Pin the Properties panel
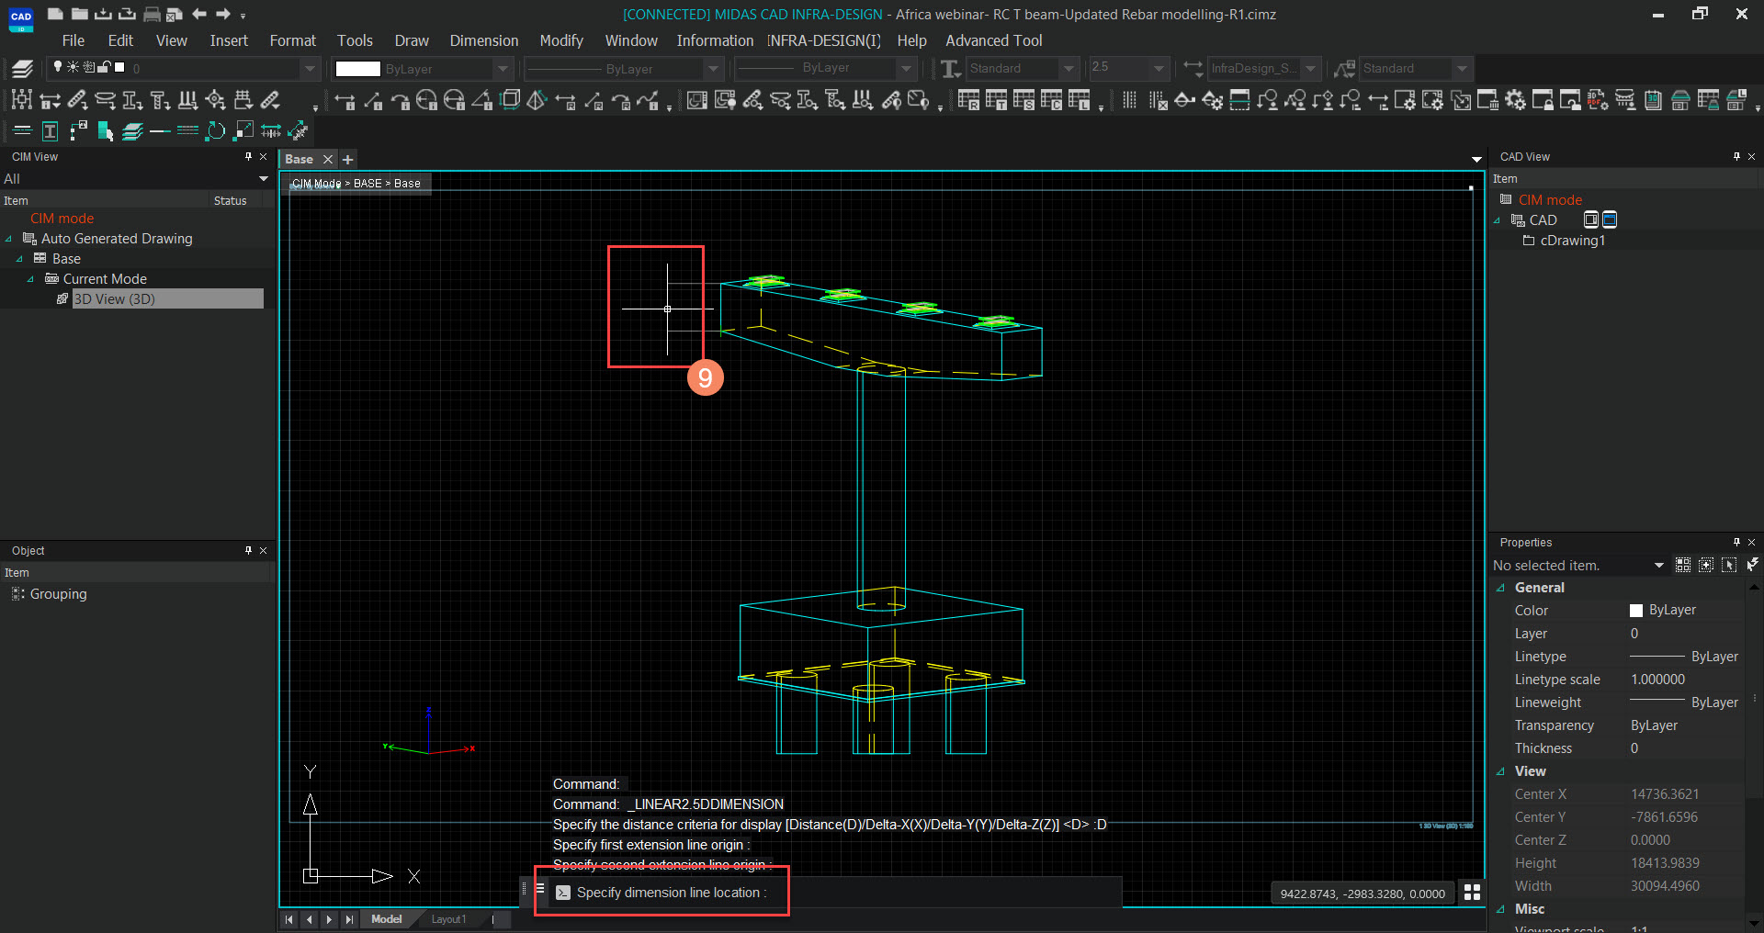The image size is (1764, 933). [x=1736, y=543]
